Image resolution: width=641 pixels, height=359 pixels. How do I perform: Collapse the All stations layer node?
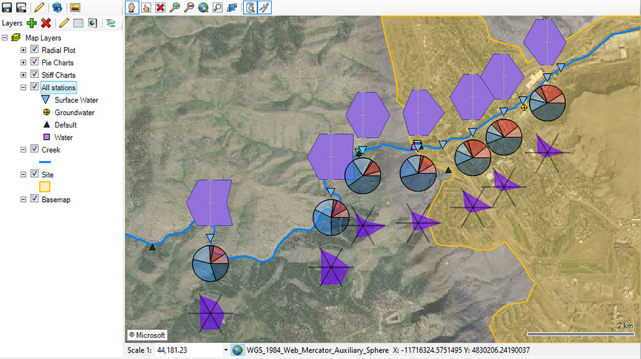(x=24, y=88)
